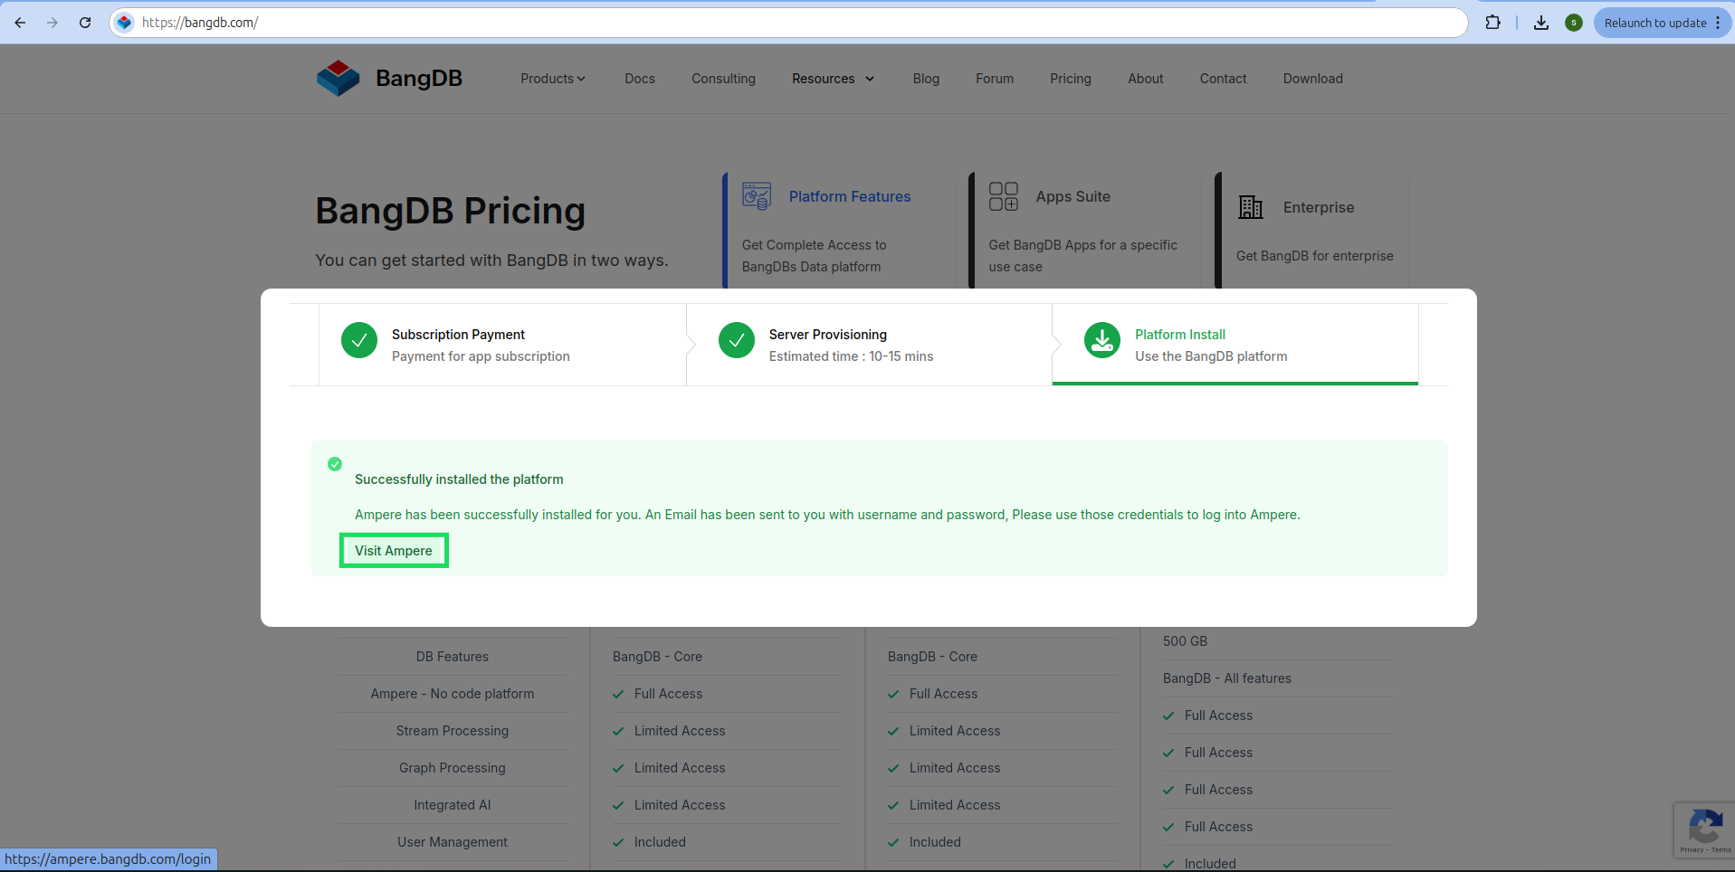Open the About page
This screenshot has height=872, width=1735.
[1146, 79]
